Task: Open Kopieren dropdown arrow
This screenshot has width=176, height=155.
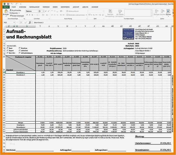Action: pyautogui.click(x=19, y=13)
